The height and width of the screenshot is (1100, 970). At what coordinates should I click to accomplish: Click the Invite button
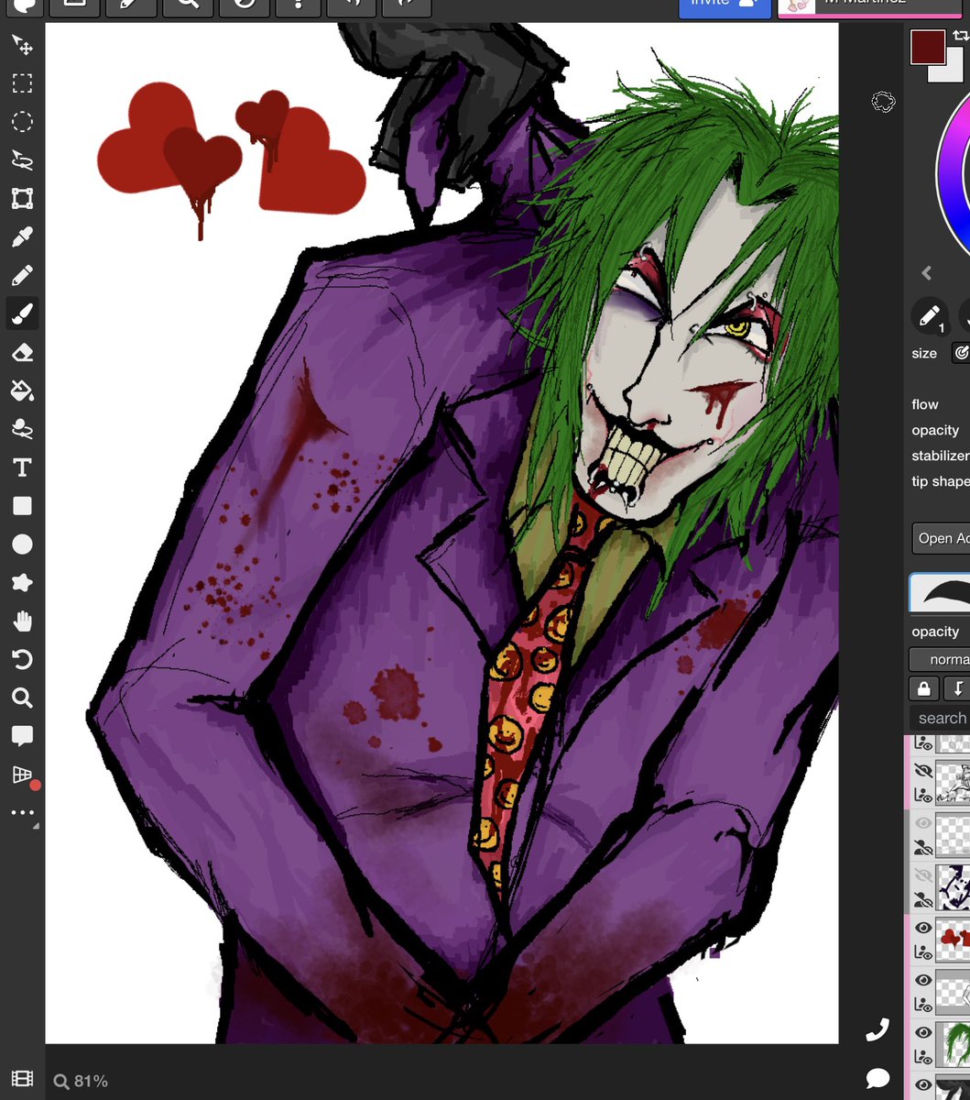pyautogui.click(x=724, y=6)
